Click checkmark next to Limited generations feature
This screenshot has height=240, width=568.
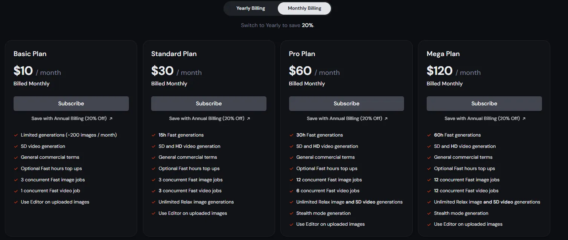[x=16, y=135]
